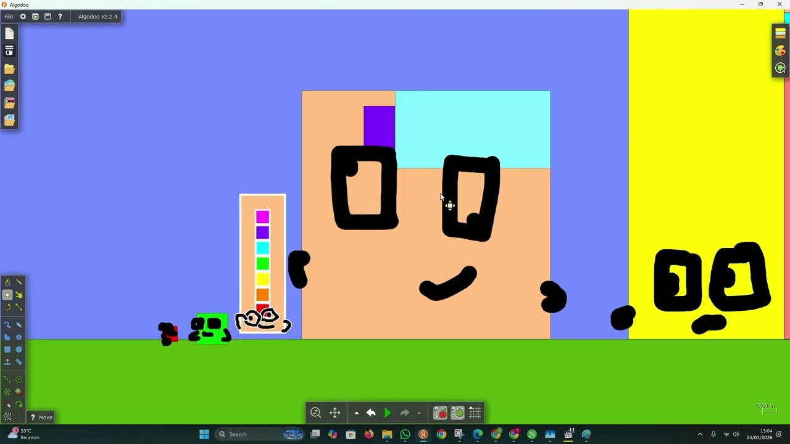
Task: Click the redo arrow
Action: [404, 413]
